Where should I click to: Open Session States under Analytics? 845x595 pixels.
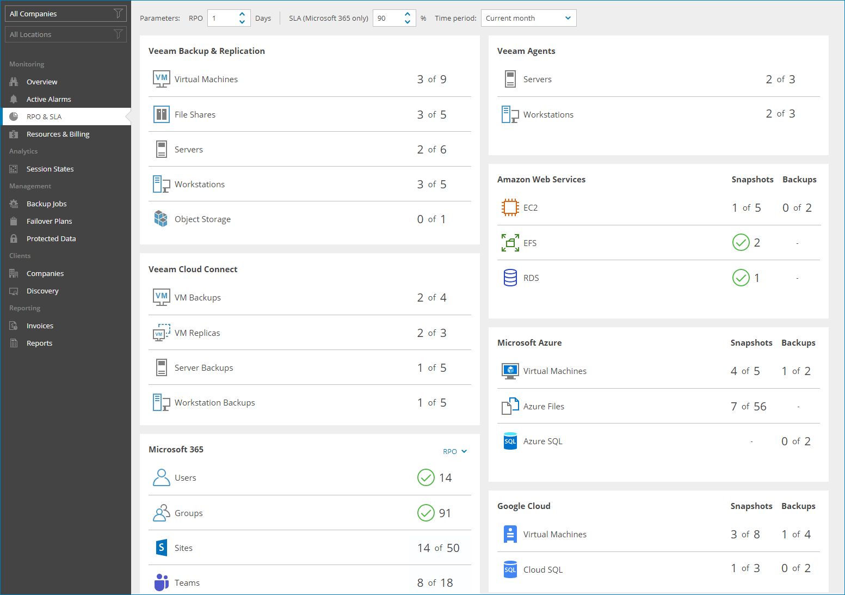coord(66,169)
